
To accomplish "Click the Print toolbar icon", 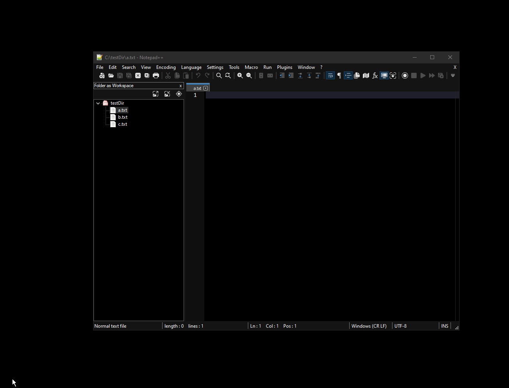I will pos(156,75).
